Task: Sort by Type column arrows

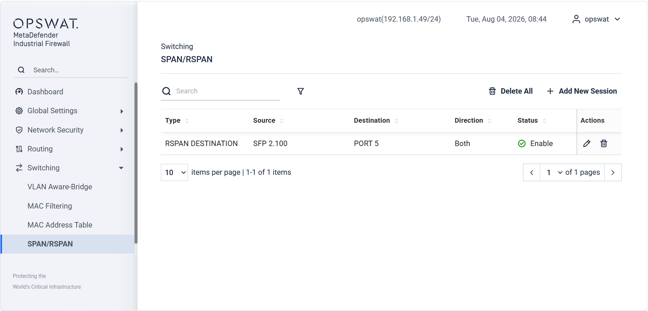Action: pos(187,121)
